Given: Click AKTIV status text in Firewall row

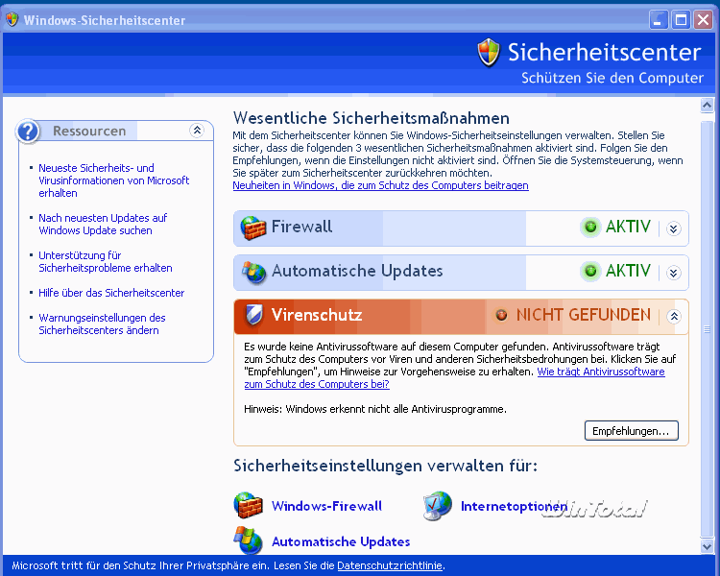Looking at the screenshot, I should (628, 227).
